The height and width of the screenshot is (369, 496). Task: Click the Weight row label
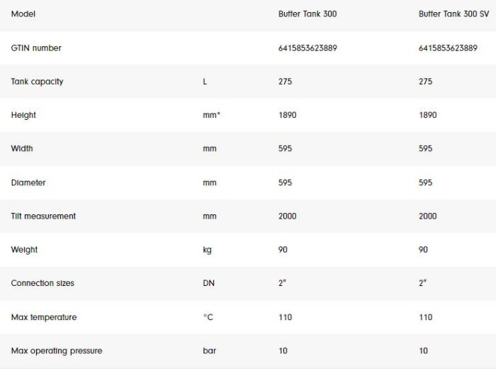coord(24,250)
